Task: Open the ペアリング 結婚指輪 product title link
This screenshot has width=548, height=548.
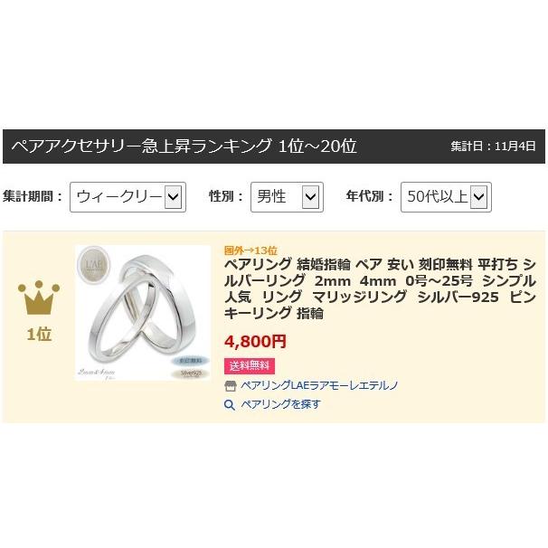Action: [x=380, y=288]
